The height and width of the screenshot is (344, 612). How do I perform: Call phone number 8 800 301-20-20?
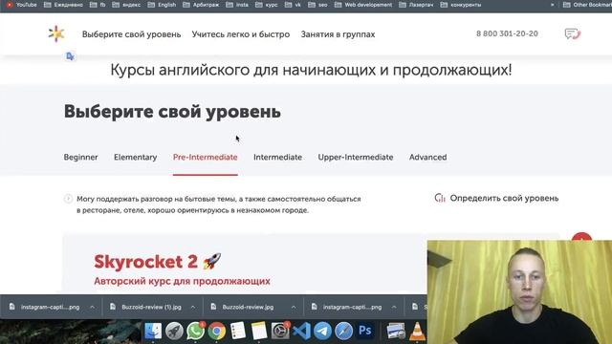[x=507, y=33]
